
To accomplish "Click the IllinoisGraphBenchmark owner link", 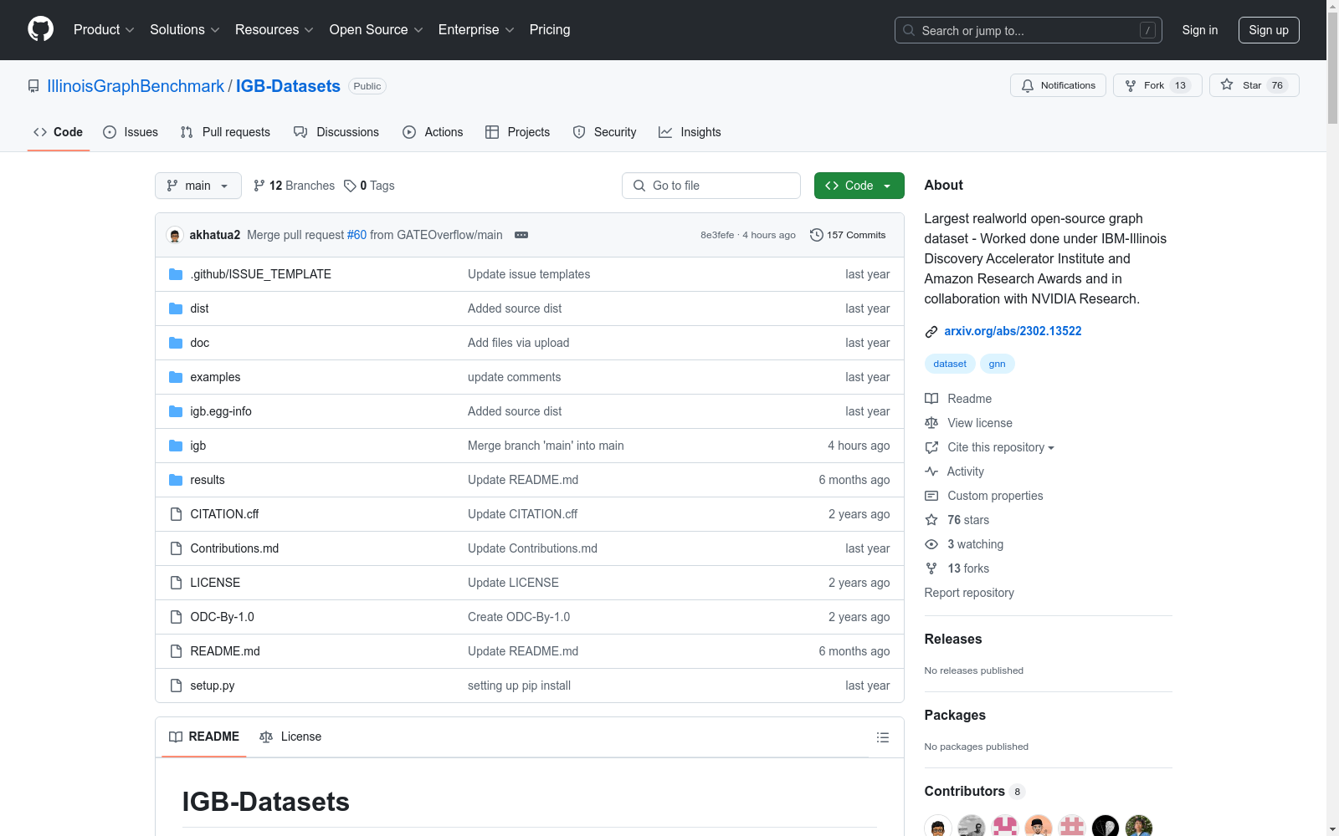I will click(136, 86).
